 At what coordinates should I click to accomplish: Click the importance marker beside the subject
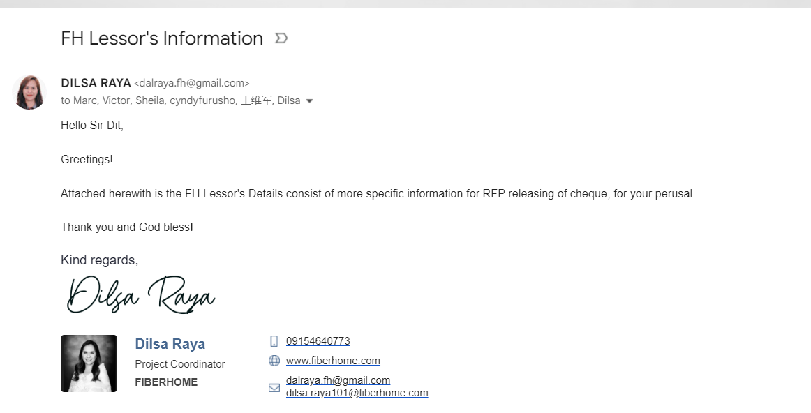tap(281, 38)
